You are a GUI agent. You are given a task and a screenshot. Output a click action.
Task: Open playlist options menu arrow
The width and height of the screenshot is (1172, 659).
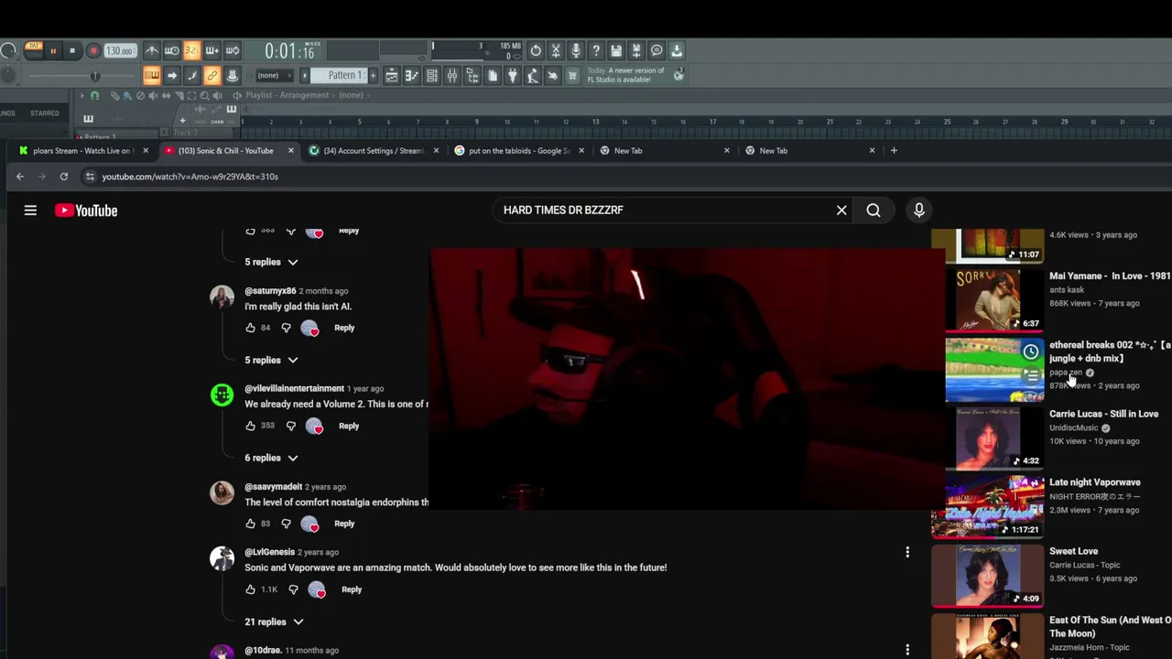click(x=81, y=95)
